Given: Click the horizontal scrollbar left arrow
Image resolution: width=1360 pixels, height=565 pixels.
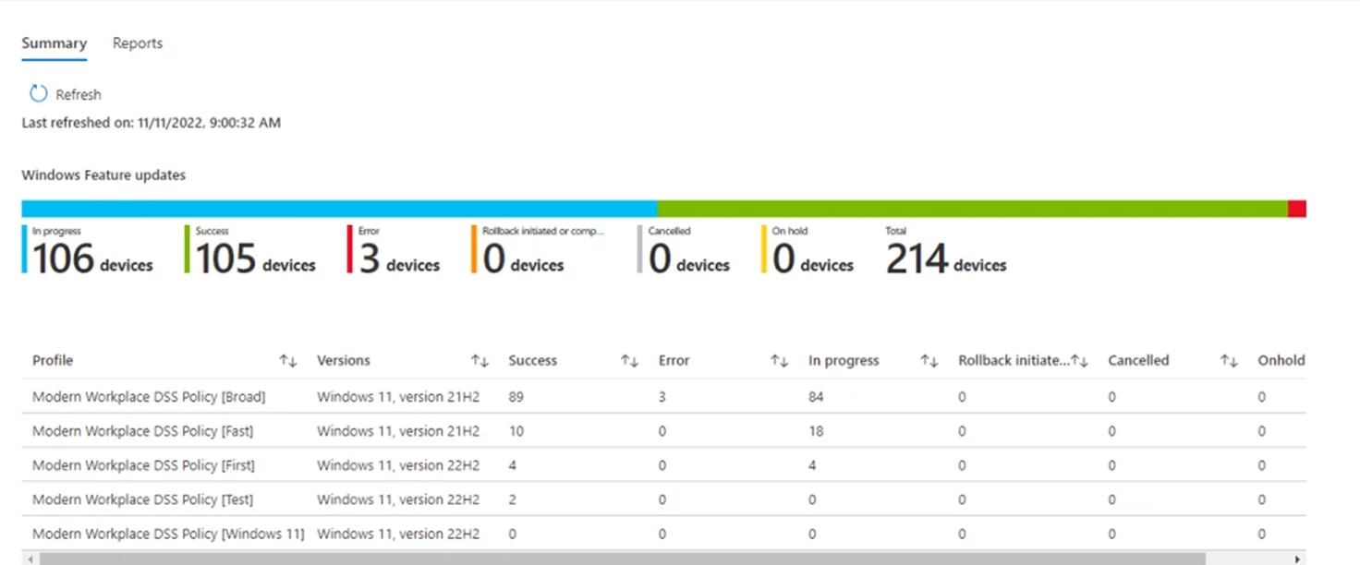Looking at the screenshot, I should coord(29,559).
